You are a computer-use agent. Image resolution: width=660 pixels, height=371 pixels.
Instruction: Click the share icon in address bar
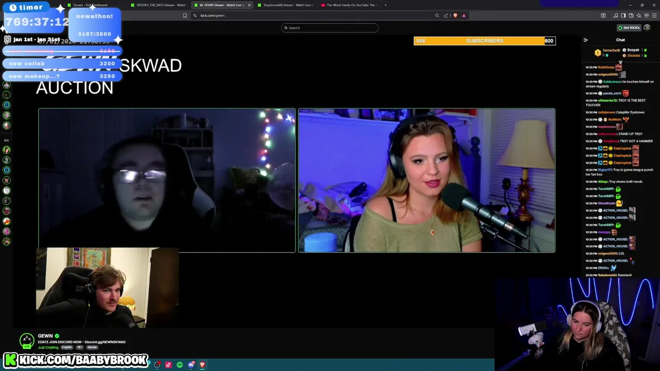coord(446,15)
